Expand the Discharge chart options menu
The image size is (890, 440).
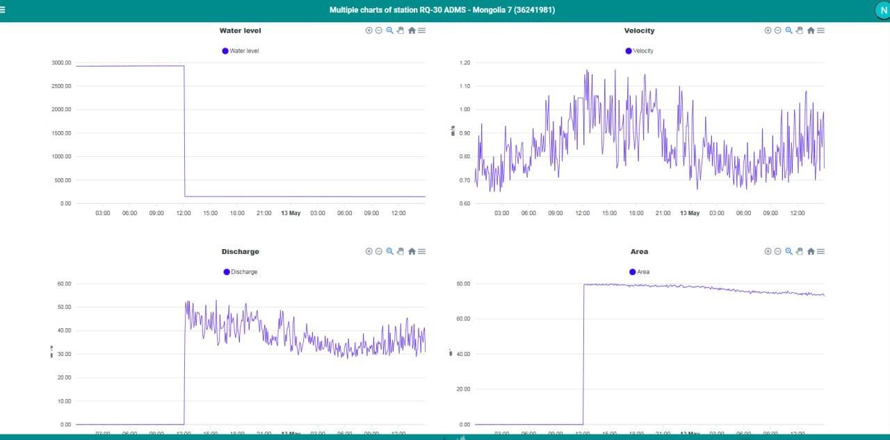coord(422,251)
